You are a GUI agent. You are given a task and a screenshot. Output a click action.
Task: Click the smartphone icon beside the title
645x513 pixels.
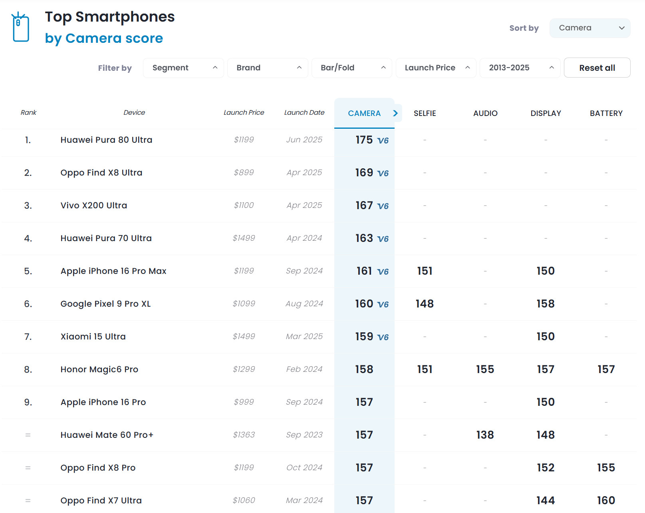pyautogui.click(x=20, y=27)
